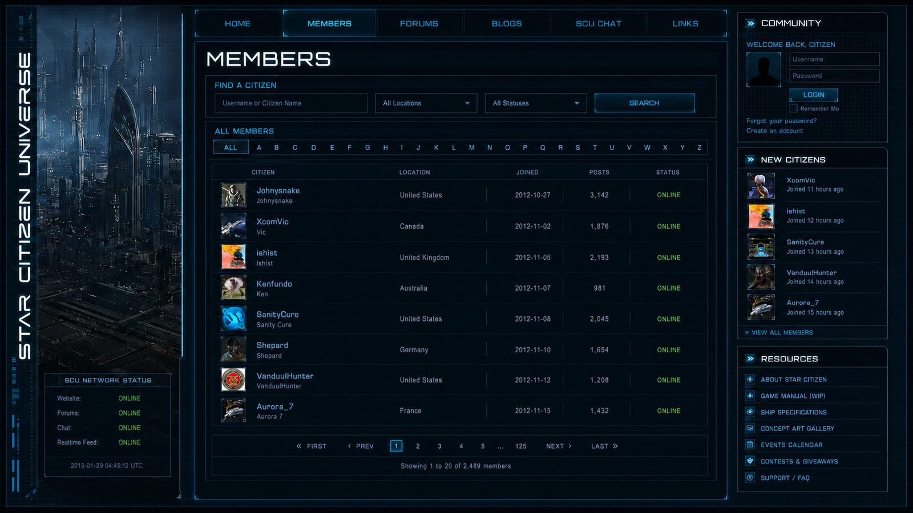Viewport: 913px width, 513px height.
Task: Click the Username or Citizen Name field
Action: click(291, 103)
